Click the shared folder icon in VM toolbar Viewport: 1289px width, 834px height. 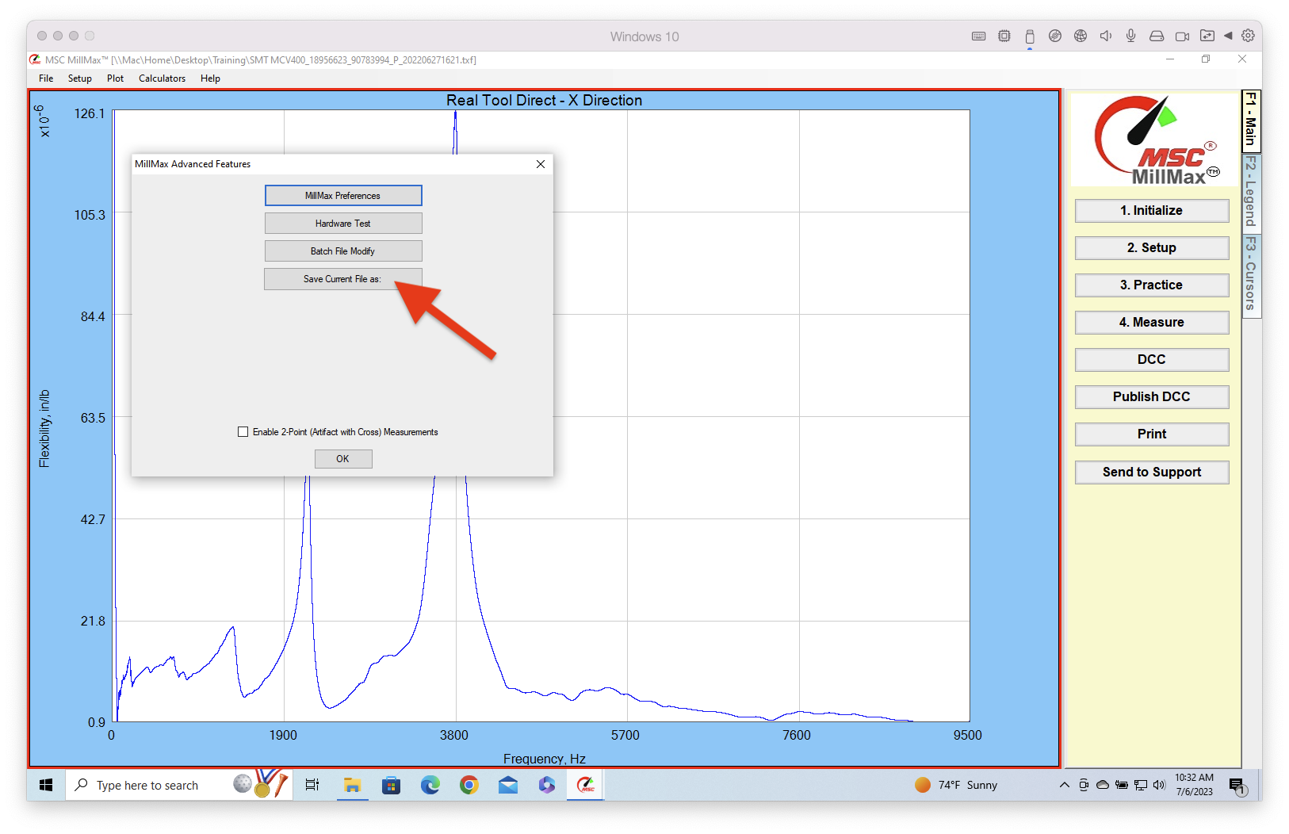[x=1207, y=36]
